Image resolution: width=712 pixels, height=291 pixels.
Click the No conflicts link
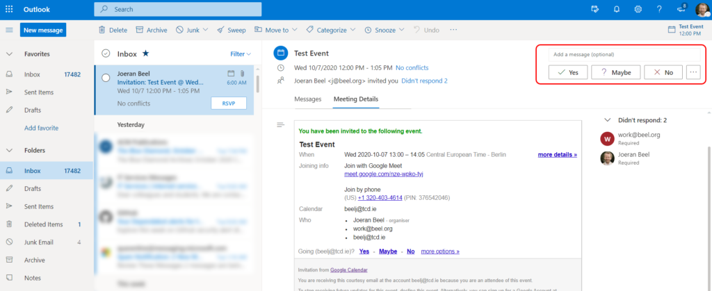click(412, 68)
